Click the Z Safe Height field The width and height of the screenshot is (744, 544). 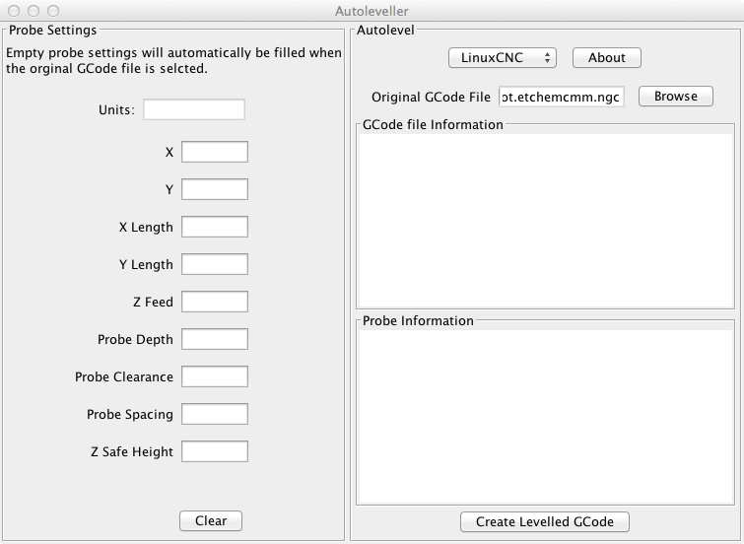coord(215,451)
